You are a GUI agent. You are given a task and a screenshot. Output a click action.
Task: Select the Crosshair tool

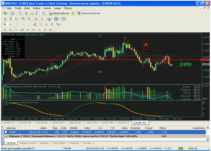(10, 25)
